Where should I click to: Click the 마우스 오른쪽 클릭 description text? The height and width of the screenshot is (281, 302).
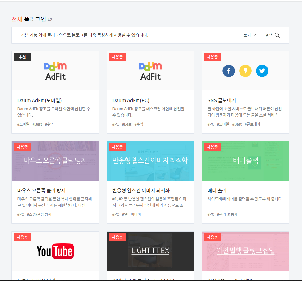pyautogui.click(x=54, y=202)
